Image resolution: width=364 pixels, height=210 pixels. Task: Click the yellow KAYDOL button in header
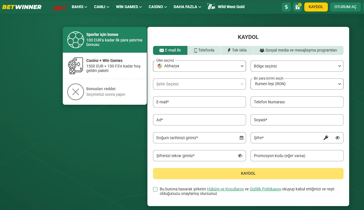tap(316, 7)
